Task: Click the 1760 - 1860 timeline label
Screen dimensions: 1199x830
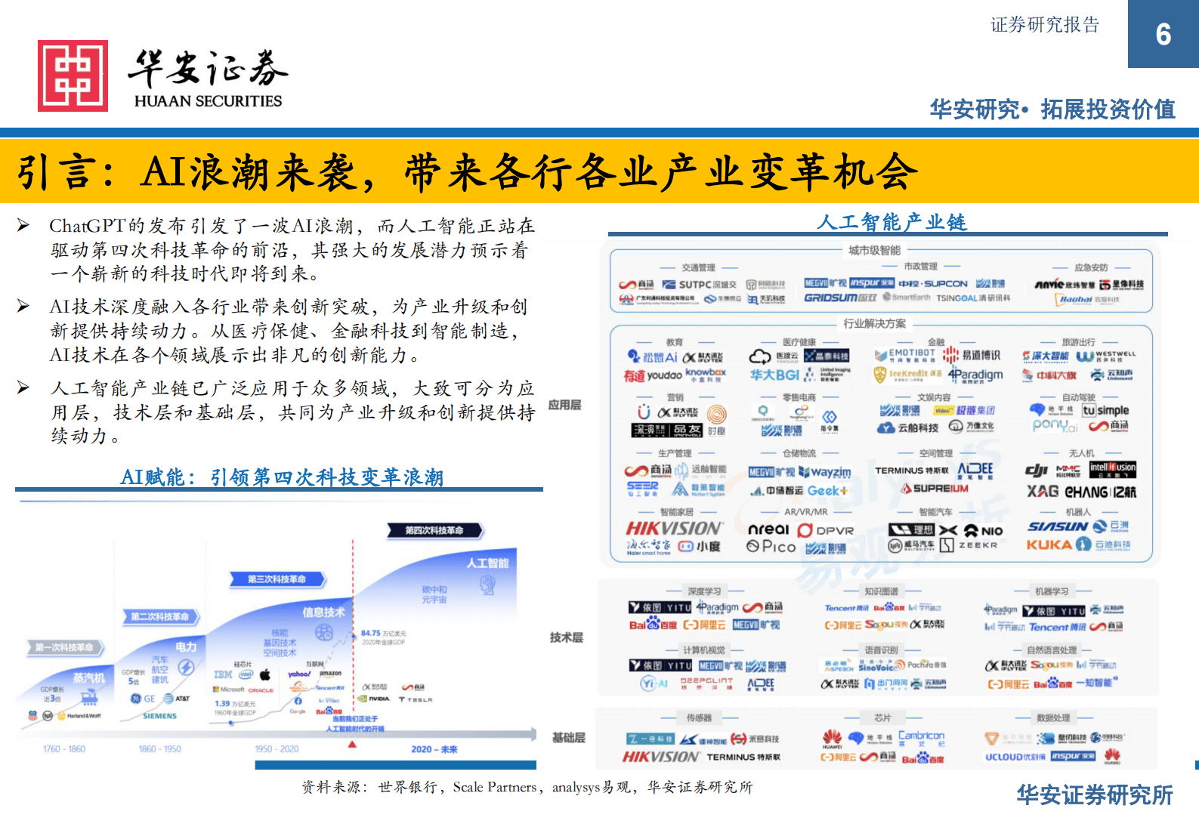Action: click(x=64, y=749)
